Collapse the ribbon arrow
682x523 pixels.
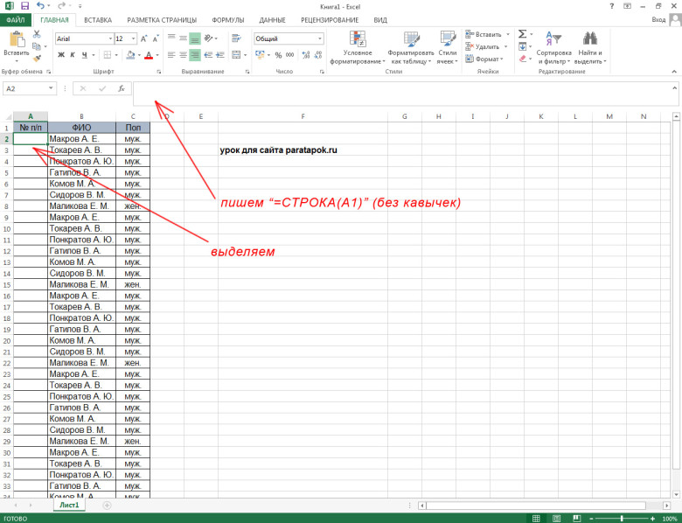click(x=674, y=72)
